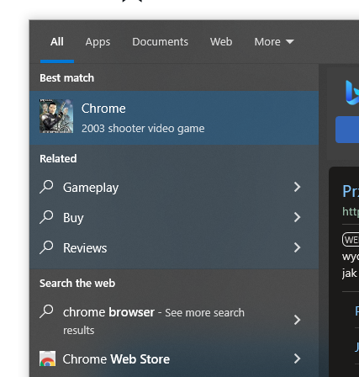Select the Documents tab
This screenshot has height=377, width=359.
[160, 42]
